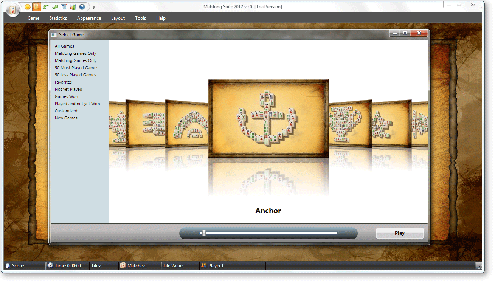Open the Layout menu
495x282 pixels.
point(118,18)
